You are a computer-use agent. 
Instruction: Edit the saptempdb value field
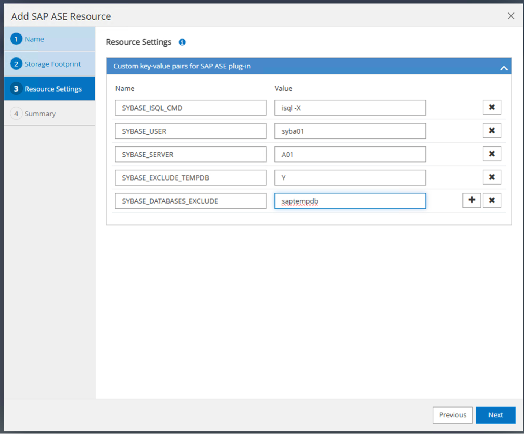[x=350, y=201]
